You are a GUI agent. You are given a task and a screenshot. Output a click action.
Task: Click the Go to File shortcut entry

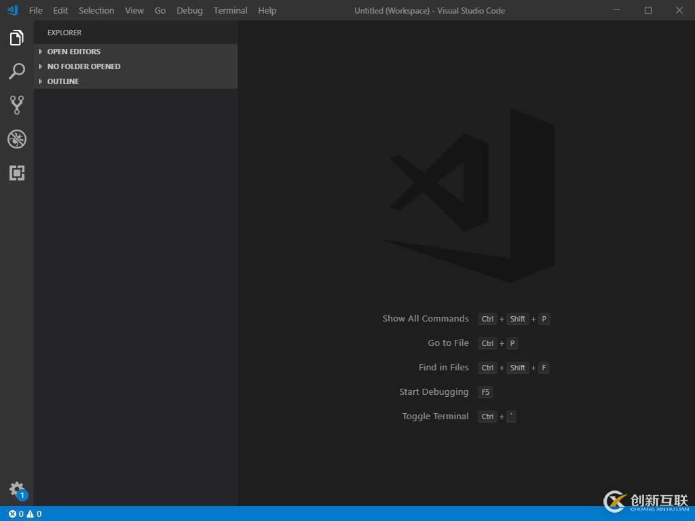point(448,343)
